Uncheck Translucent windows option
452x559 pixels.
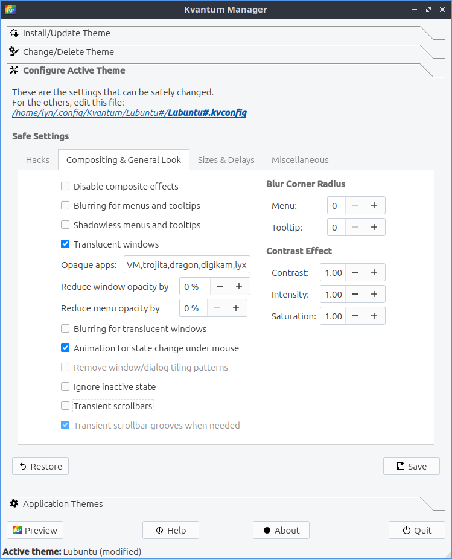pyautogui.click(x=65, y=244)
